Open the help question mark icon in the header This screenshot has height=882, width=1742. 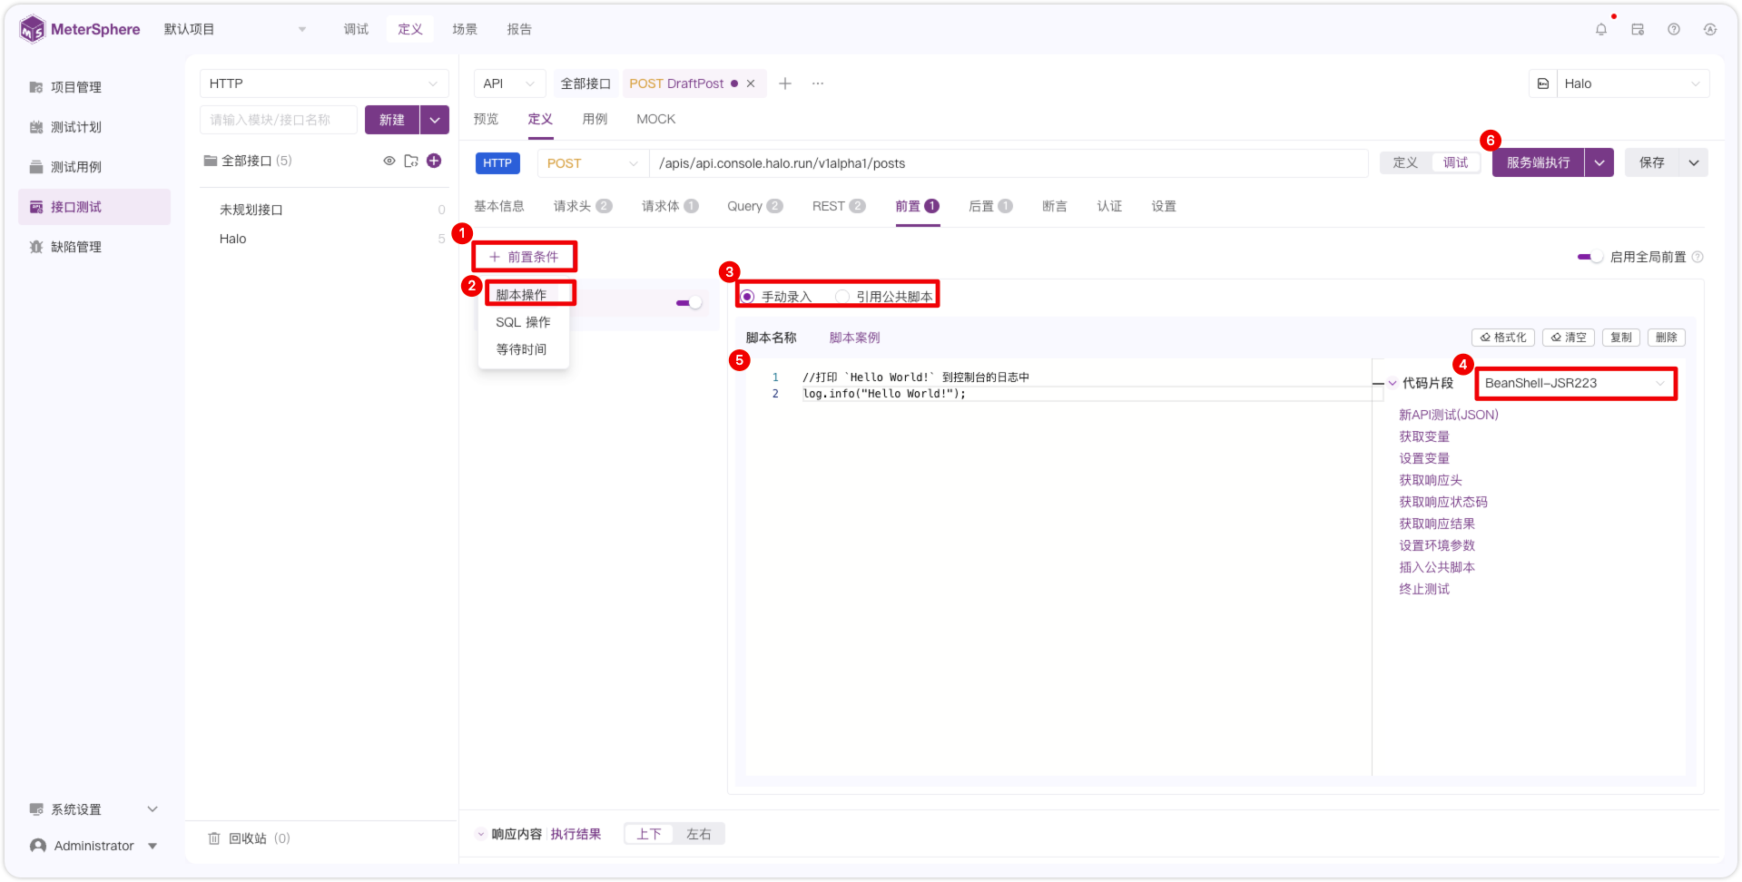coord(1674,29)
